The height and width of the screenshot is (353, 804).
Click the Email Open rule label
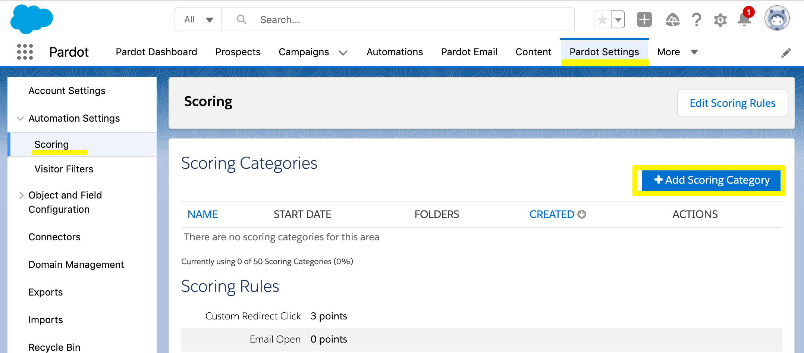coord(275,339)
